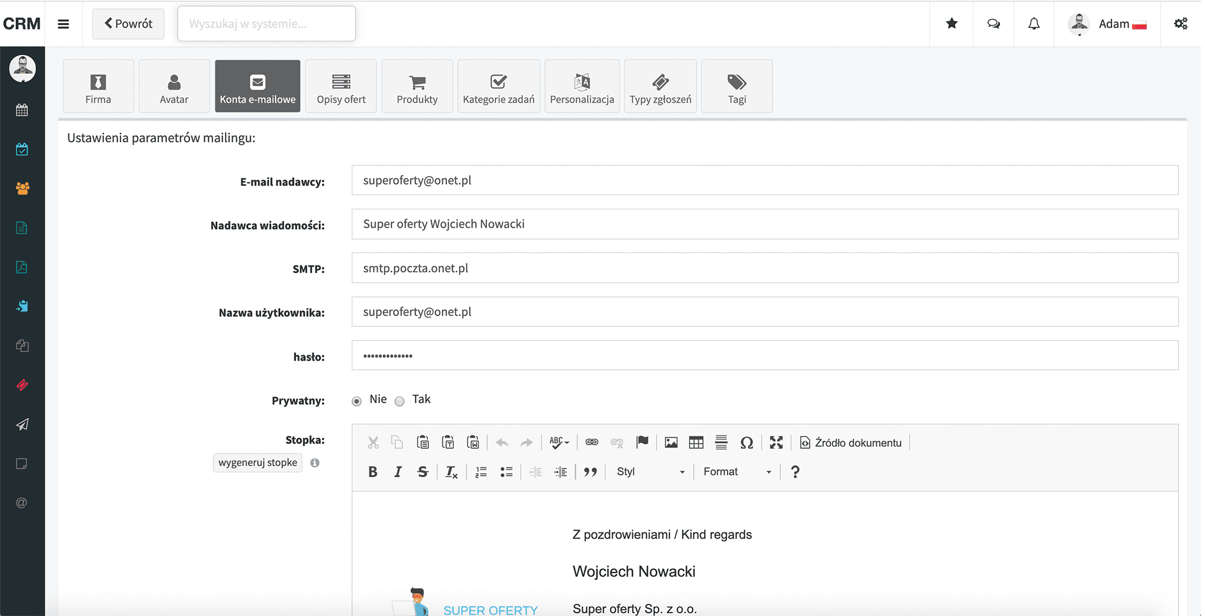Apply strikethrough formatting
This screenshot has width=1205, height=616.
tap(423, 471)
